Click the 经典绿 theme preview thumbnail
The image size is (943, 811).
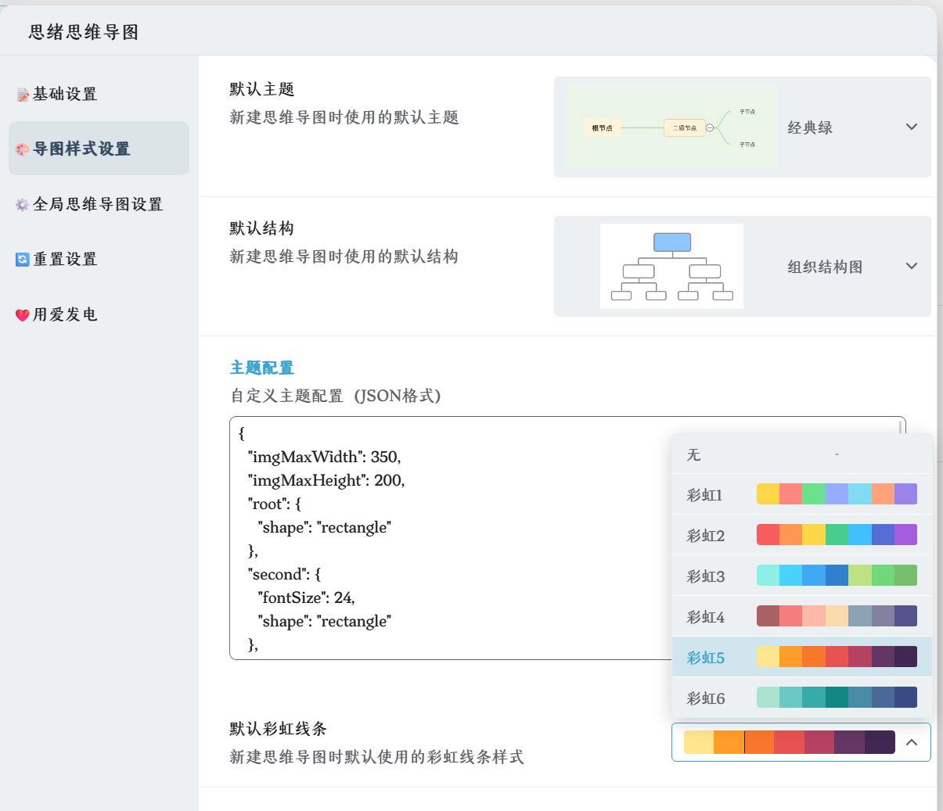click(x=671, y=127)
